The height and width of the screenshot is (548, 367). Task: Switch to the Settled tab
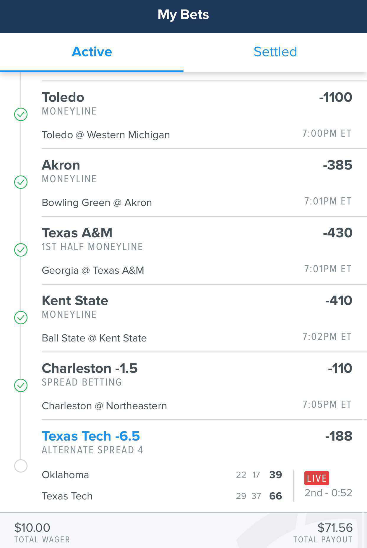(275, 52)
